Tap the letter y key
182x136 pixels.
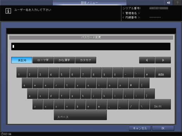click(x=80, y=83)
